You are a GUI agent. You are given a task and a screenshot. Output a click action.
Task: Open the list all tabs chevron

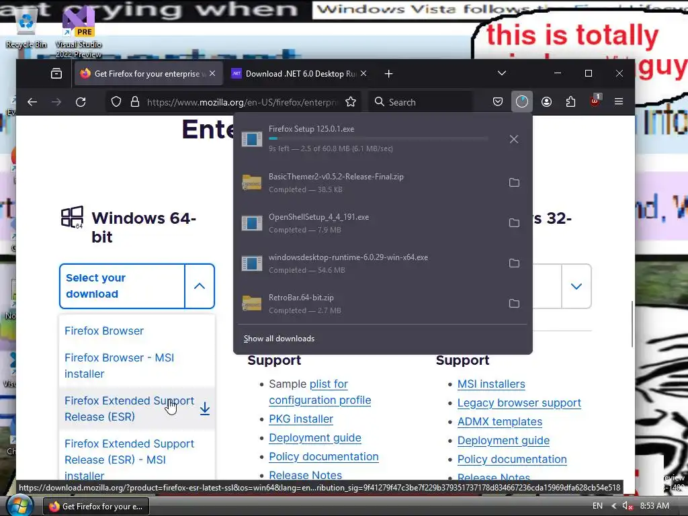pyautogui.click(x=502, y=73)
